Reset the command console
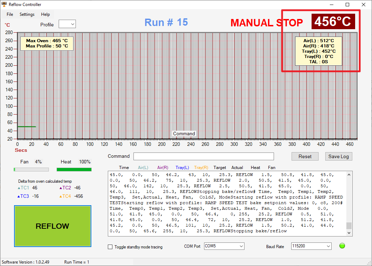The height and width of the screenshot is (266, 372). pos(305,156)
